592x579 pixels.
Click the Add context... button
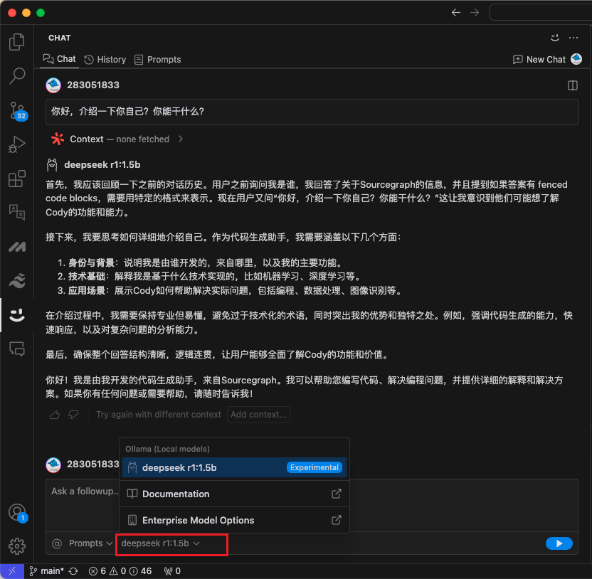pos(258,415)
